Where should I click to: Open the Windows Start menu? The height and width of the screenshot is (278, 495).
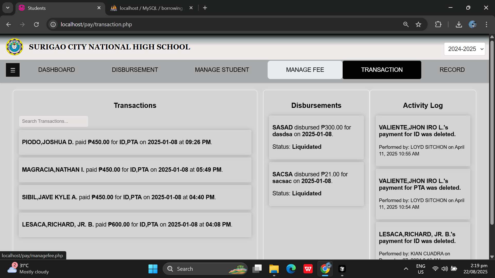tap(153, 269)
